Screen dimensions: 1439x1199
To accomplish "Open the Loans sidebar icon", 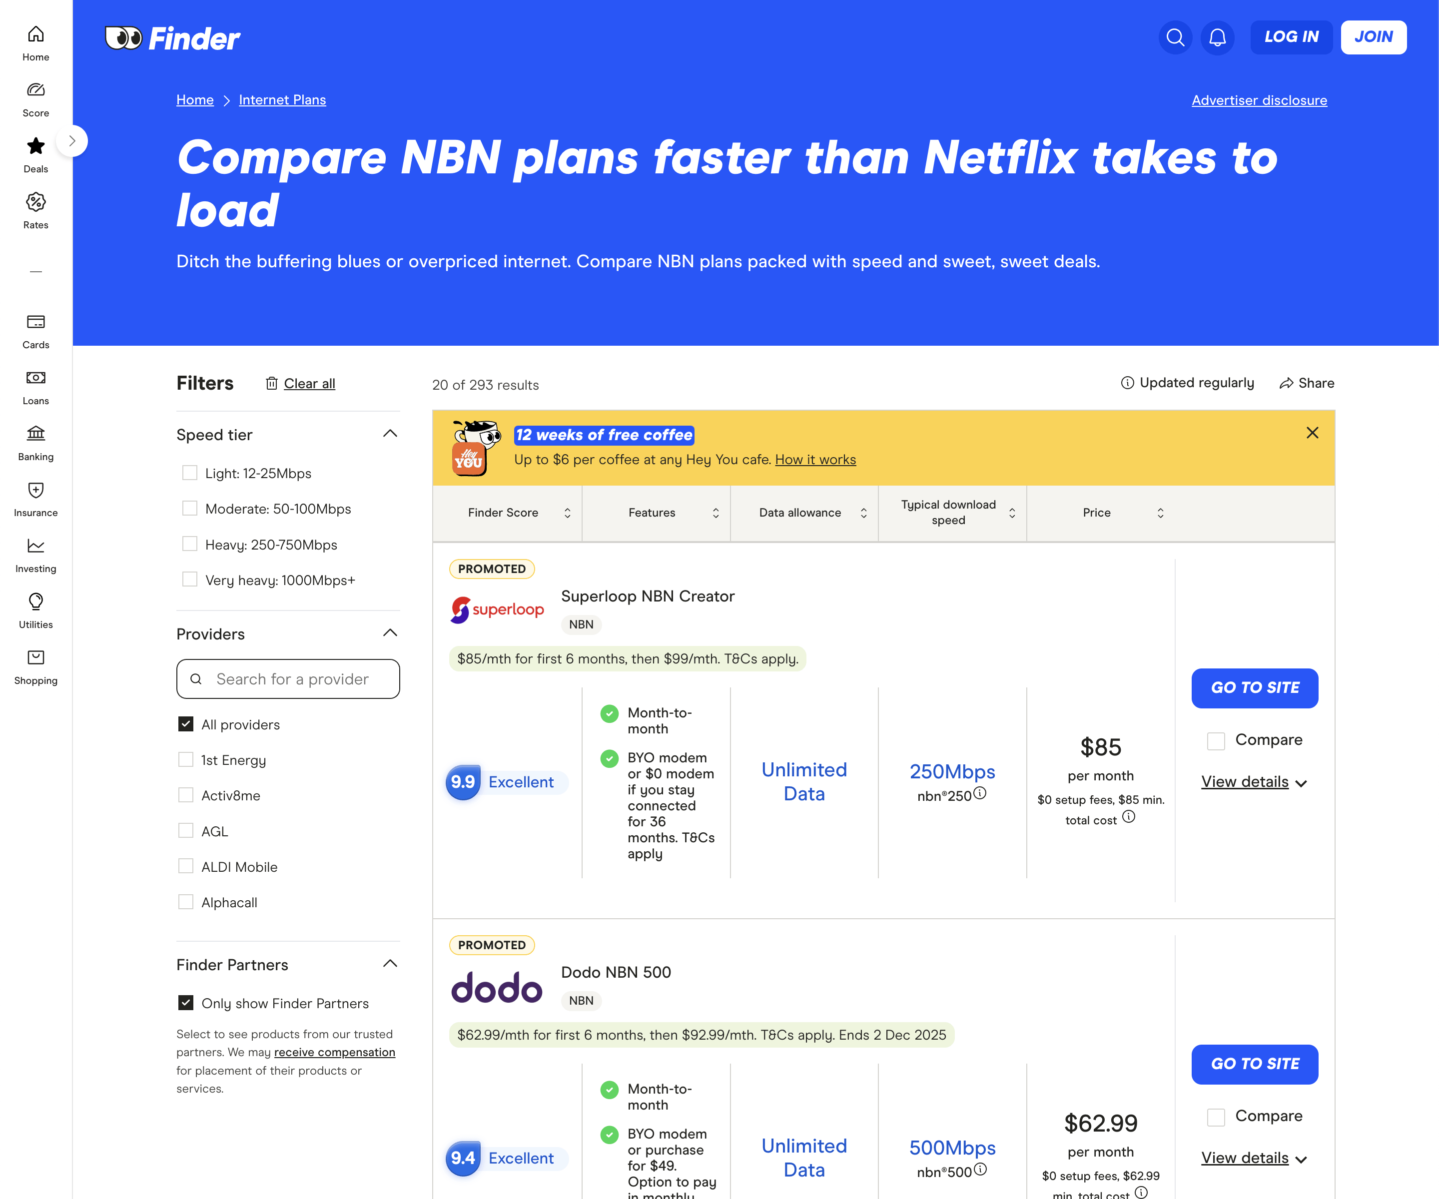I will (35, 378).
